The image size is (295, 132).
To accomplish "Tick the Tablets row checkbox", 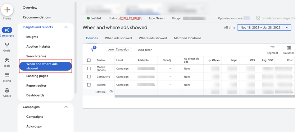I will (x=89, y=85).
